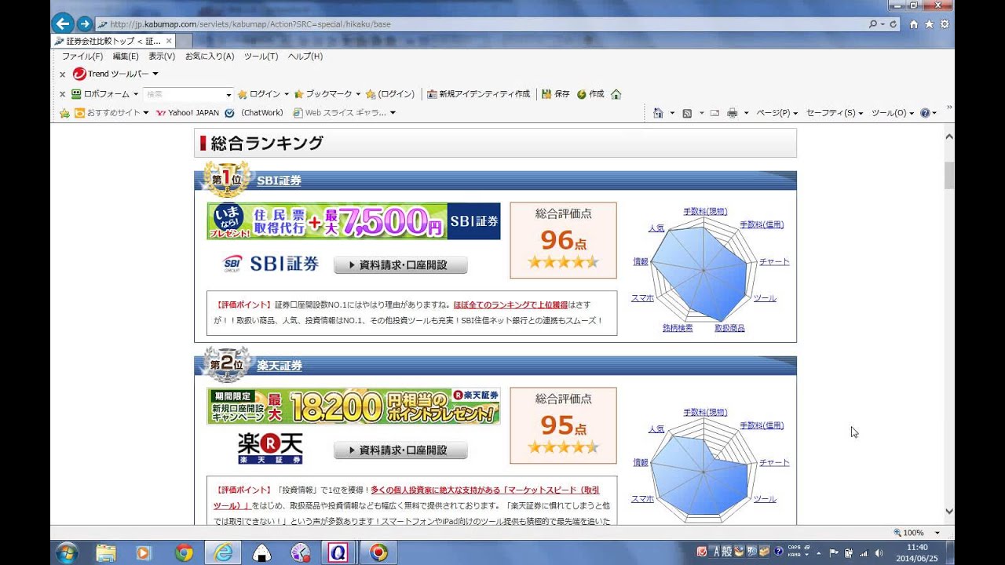Go back with the browser back arrow
Screen dimensions: 1005x565
pyautogui.click(x=63, y=24)
